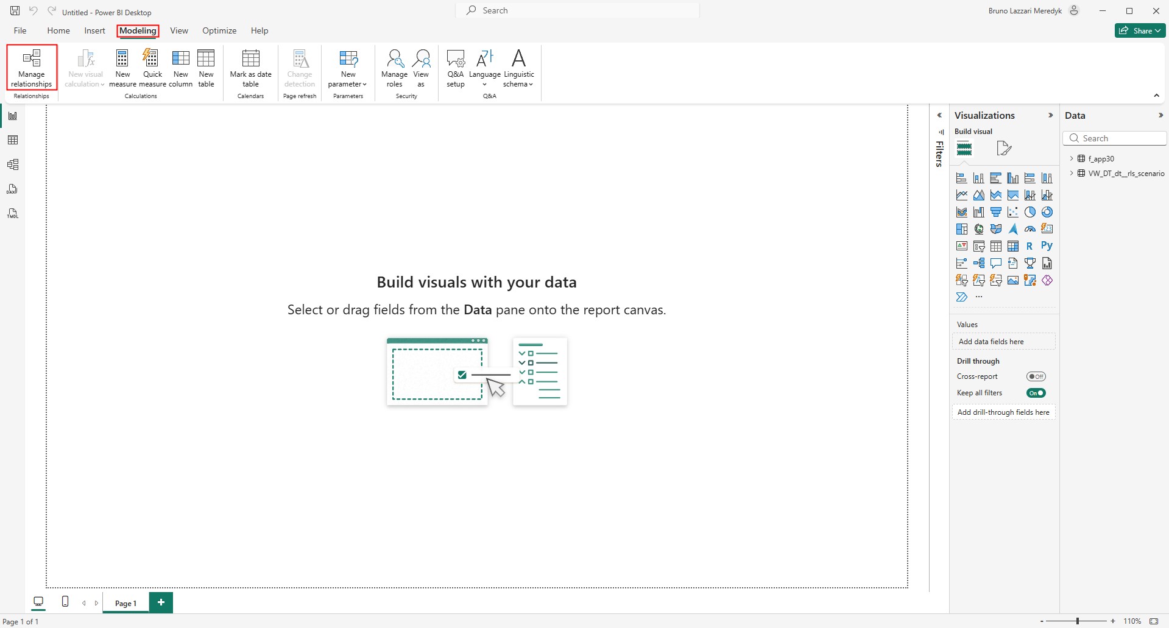Click Fit to page icon
The height and width of the screenshot is (628, 1169).
(1154, 621)
